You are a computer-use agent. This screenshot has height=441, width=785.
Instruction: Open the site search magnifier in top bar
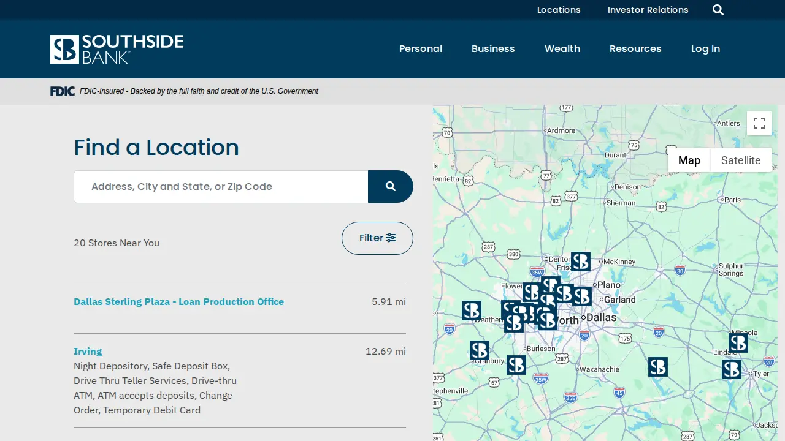(718, 10)
